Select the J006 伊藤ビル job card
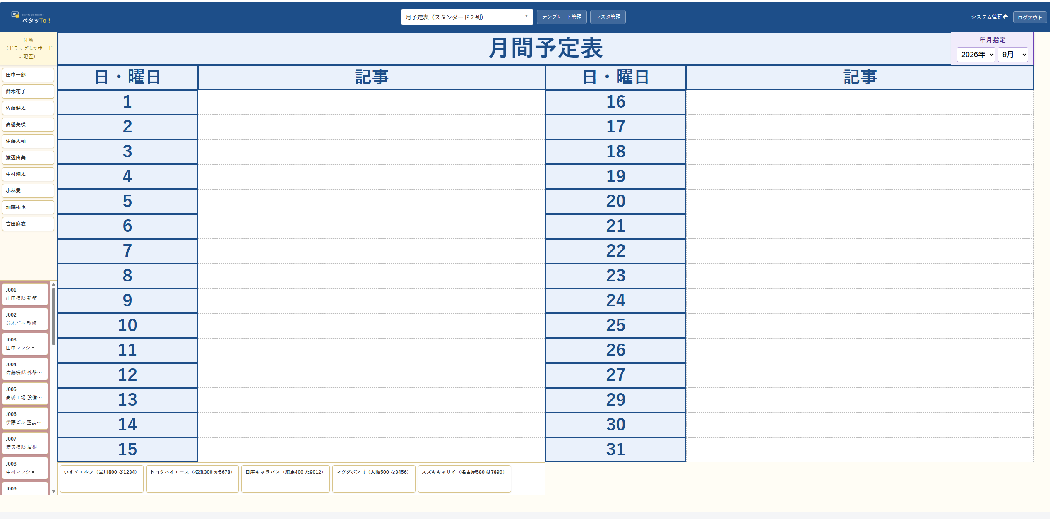This screenshot has width=1050, height=519. (25, 418)
